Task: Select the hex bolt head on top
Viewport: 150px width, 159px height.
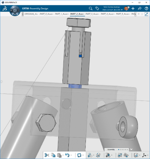Action: [x=78, y=23]
